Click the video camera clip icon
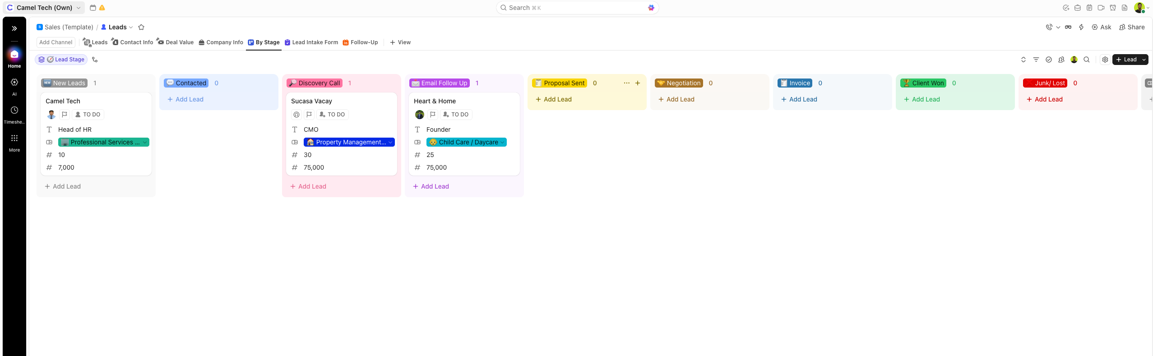 coord(1101,8)
